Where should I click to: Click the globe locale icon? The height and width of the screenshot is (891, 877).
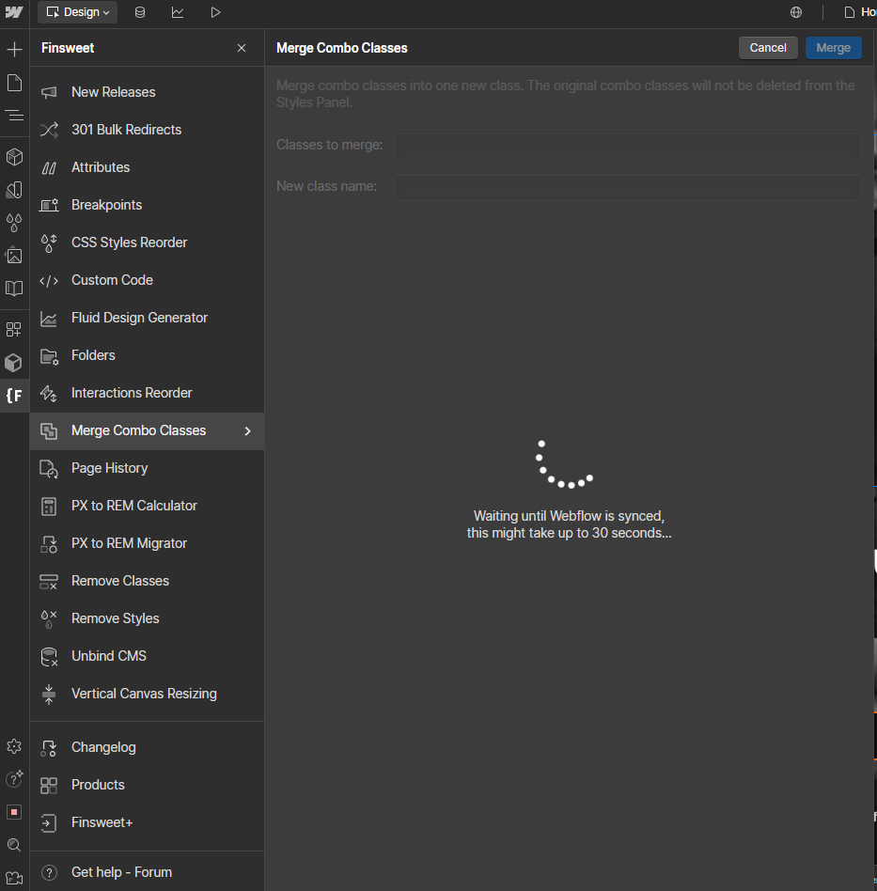(x=796, y=12)
